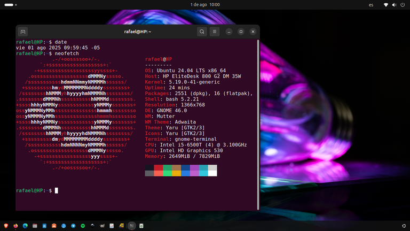Open Microsoft Edge from the dock

pos(25,226)
